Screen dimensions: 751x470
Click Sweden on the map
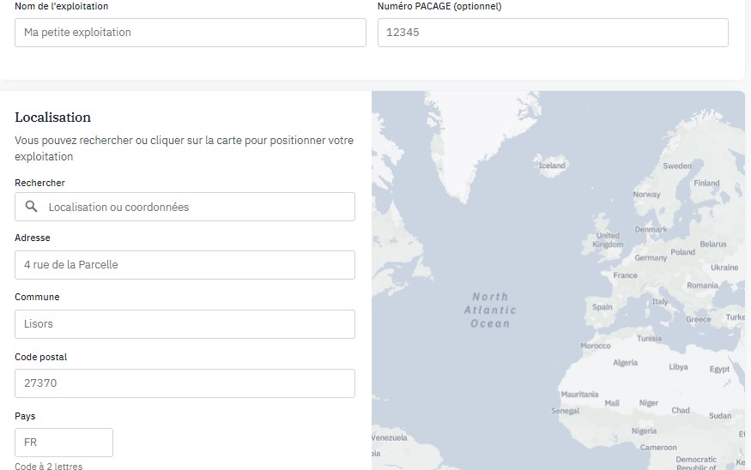[x=677, y=166]
